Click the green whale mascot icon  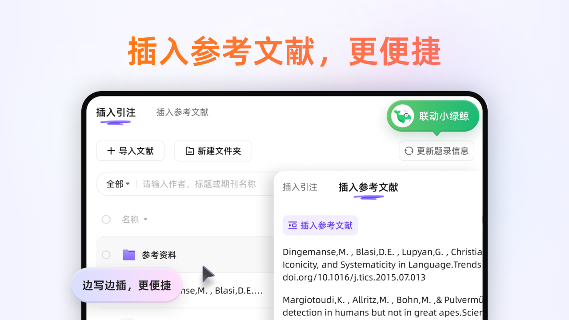tap(402, 116)
